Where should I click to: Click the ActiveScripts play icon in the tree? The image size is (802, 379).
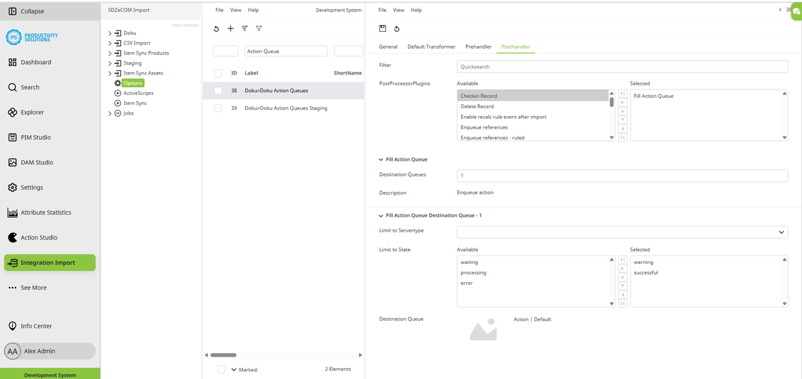118,93
